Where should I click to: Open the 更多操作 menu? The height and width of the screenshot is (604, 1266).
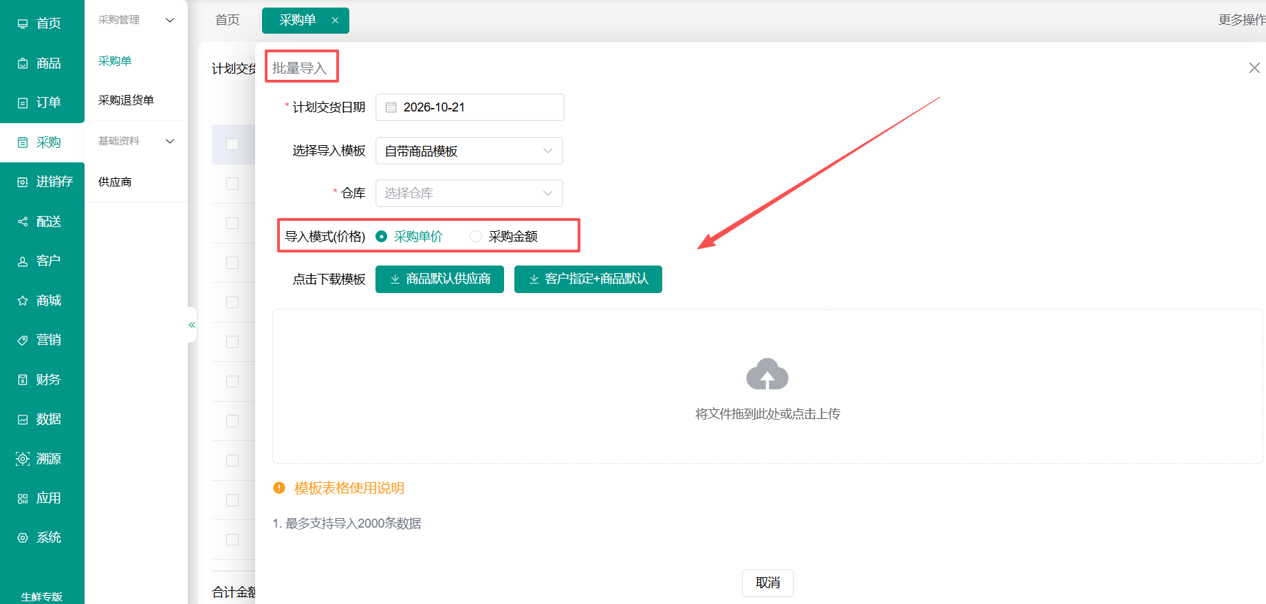pyautogui.click(x=1242, y=20)
